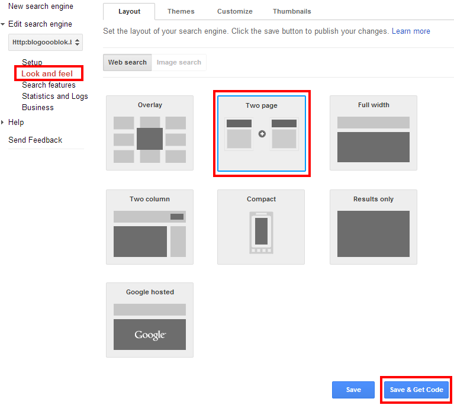Select the Results only layout
This screenshot has height=405, width=454.
coord(373,227)
